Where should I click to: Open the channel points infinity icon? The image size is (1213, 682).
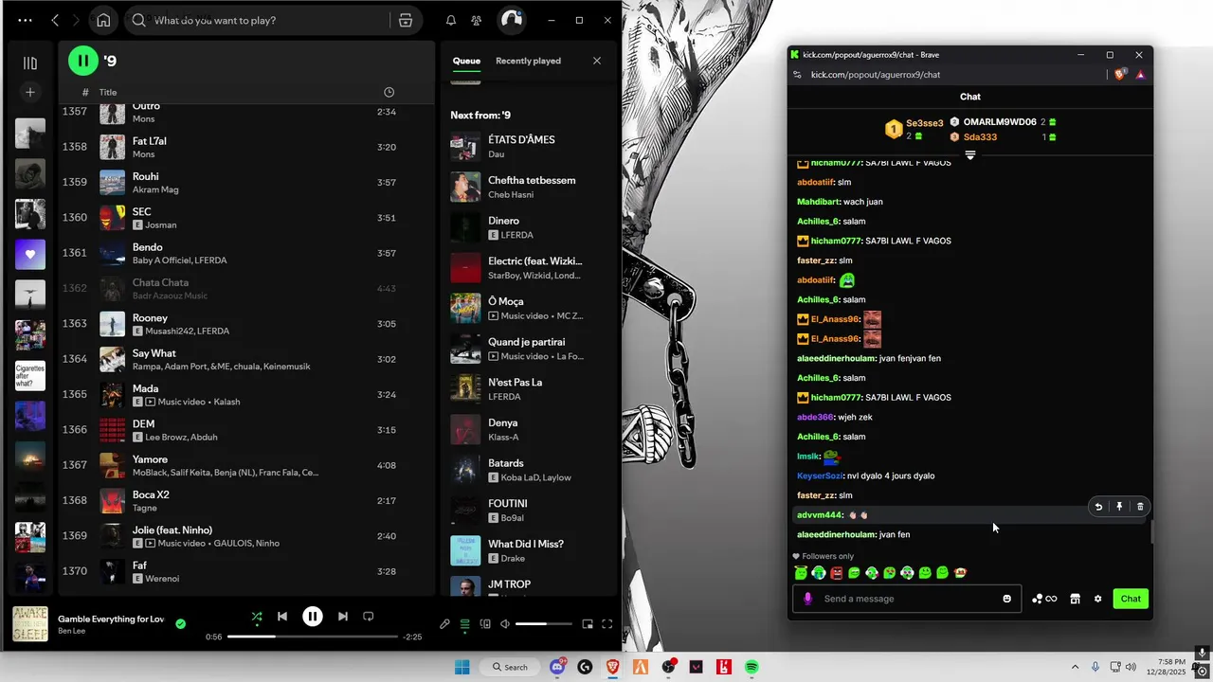(x=1045, y=599)
